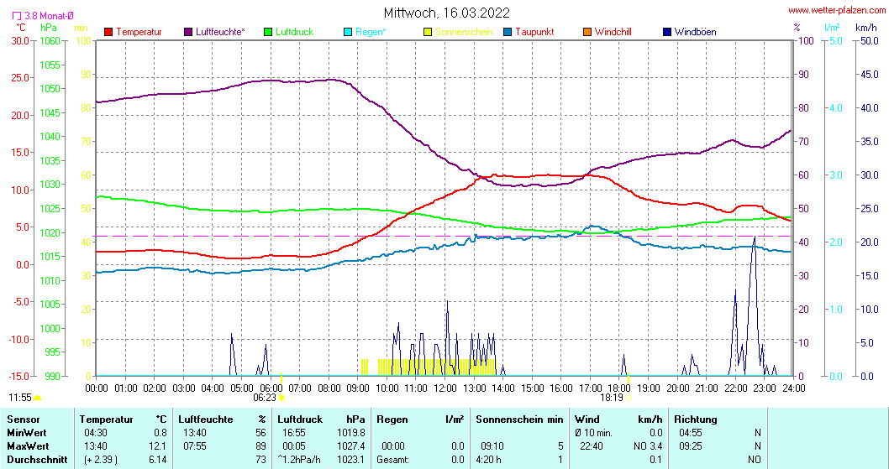This screenshot has height=469, width=889.
Task: Click the maximum pressure value 1027.4
Action: pyautogui.click(x=351, y=446)
